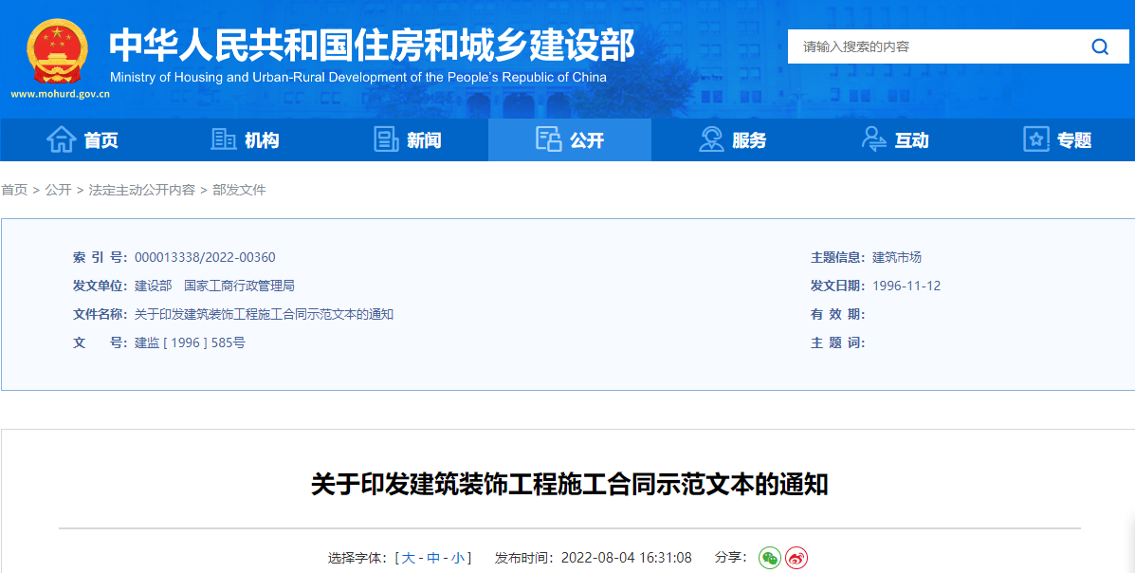Viewport: 1135px width, 573px height.
Task: Open the 服务 menu item
Action: [749, 140]
